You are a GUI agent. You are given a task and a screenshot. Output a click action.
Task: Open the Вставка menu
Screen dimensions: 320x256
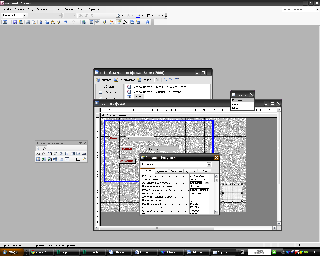pyautogui.click(x=42, y=9)
